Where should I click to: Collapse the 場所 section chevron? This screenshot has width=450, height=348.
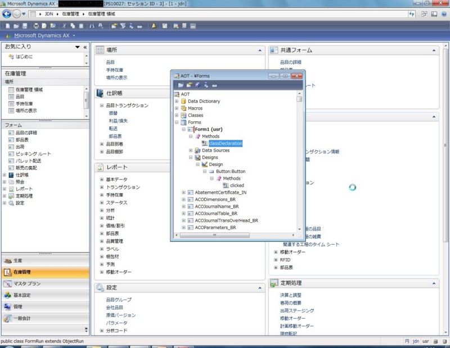click(260, 51)
